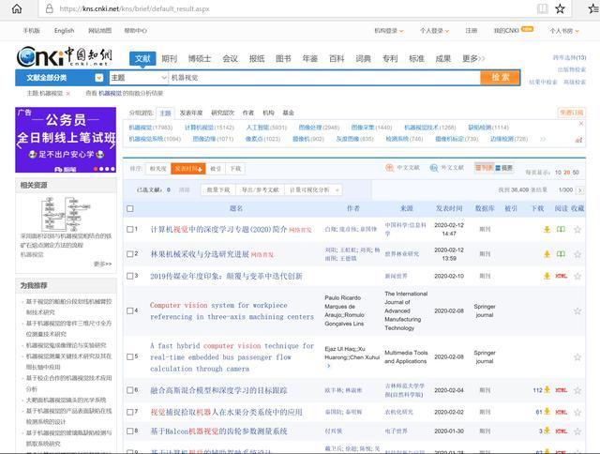
Task: Click the browser bookmark star icon
Action: 562,8
